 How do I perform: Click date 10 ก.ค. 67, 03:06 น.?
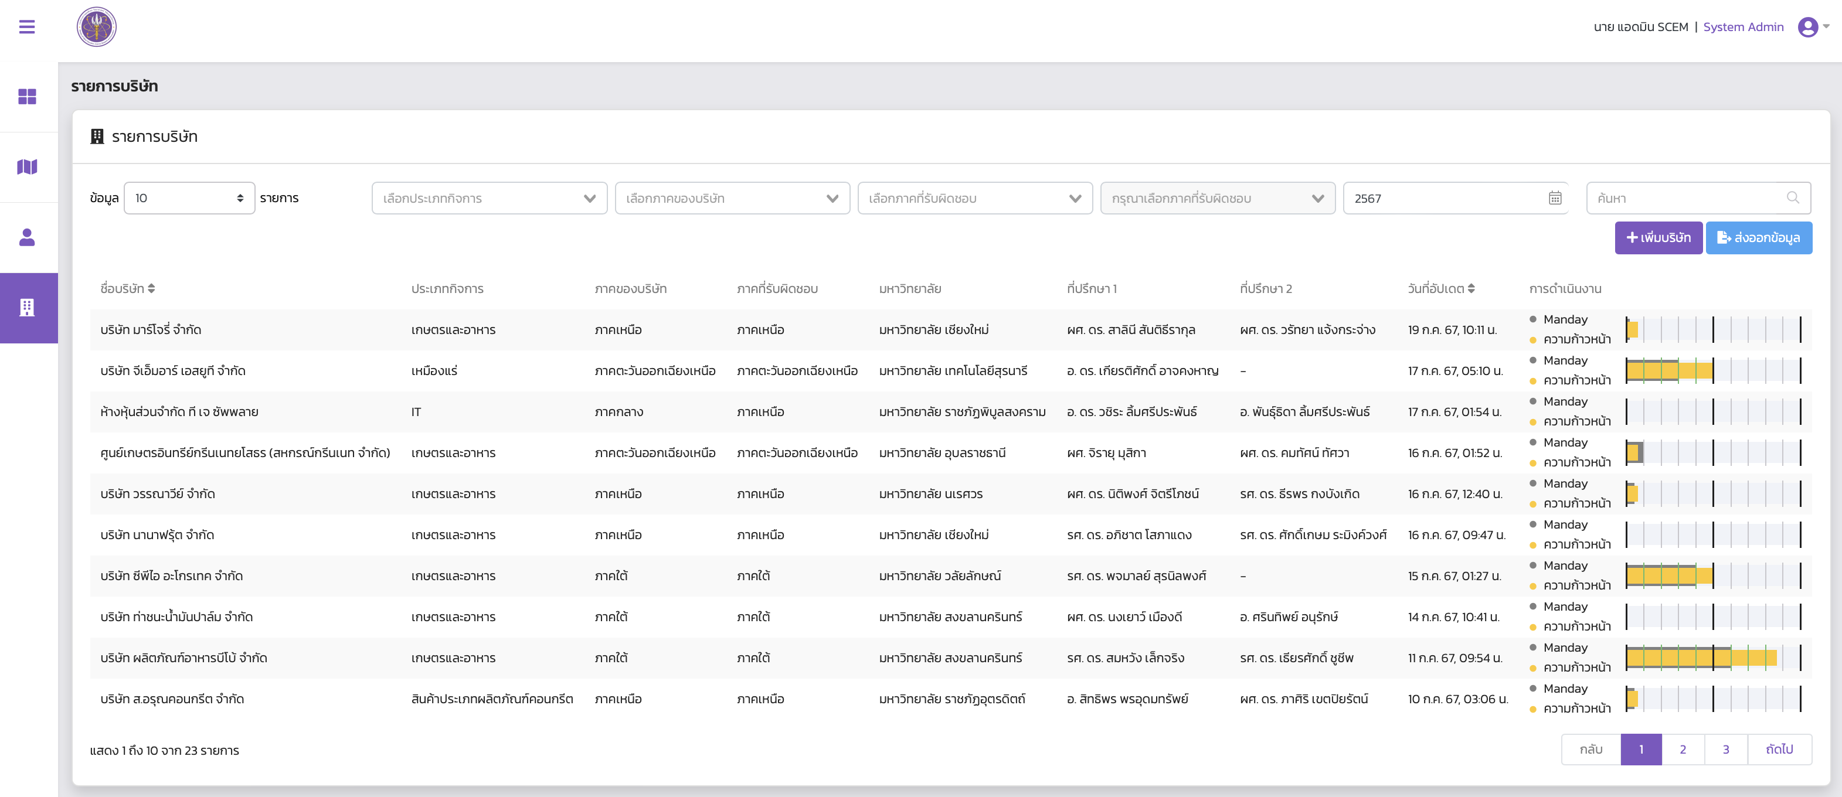(x=1457, y=699)
